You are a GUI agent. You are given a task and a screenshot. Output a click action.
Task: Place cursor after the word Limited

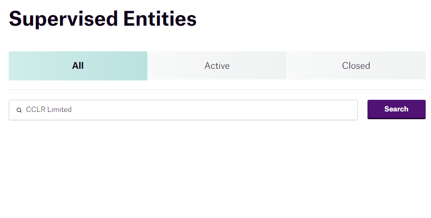pyautogui.click(x=72, y=109)
